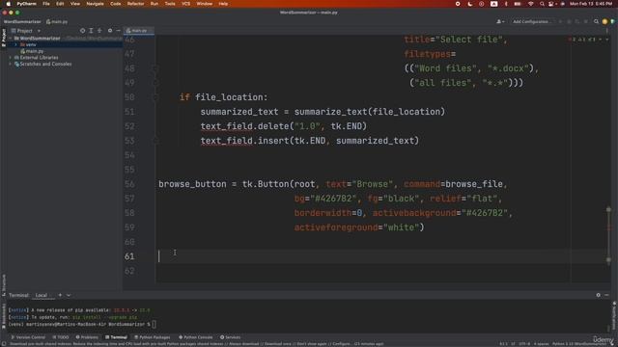Open the Help menu
Screen dimensions: 618x347
(x=223, y=4)
